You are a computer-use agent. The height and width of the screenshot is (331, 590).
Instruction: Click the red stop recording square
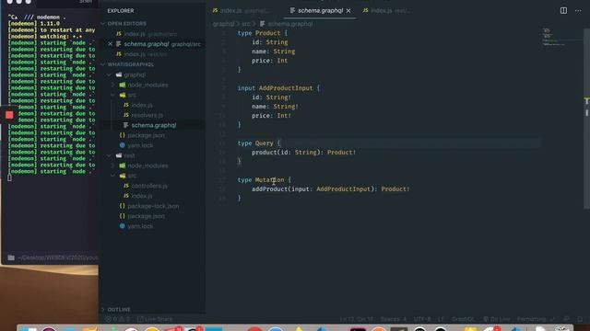(9, 115)
